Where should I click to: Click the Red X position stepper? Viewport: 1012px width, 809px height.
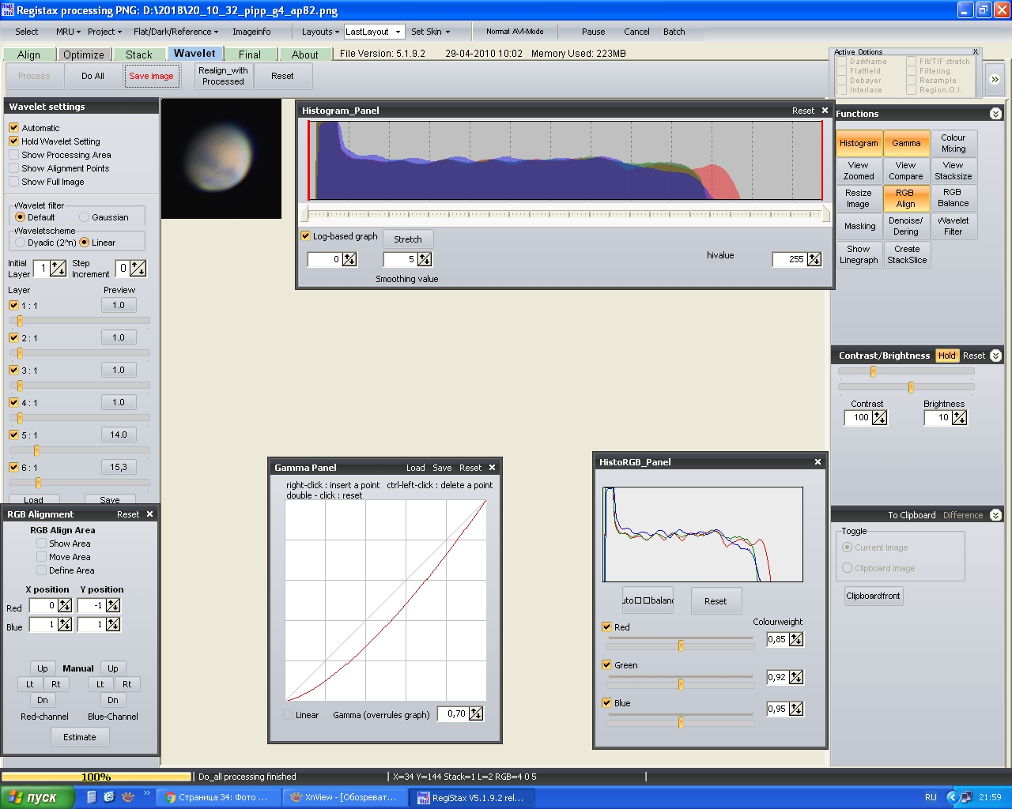[65, 606]
